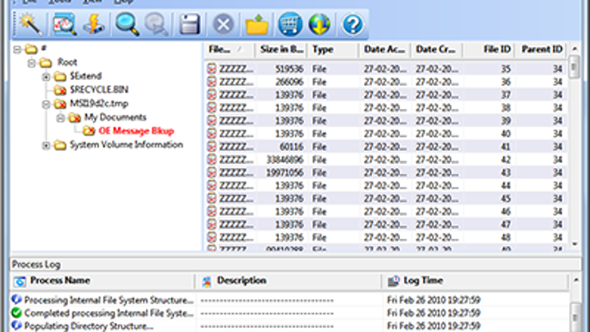Click the Log Time column header icon
Viewport: 590px width, 332px height.
[393, 281]
